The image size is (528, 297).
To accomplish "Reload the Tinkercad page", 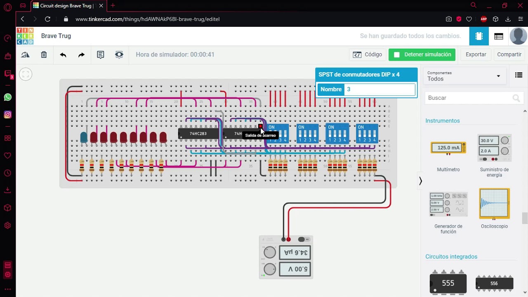I will 47,19.
